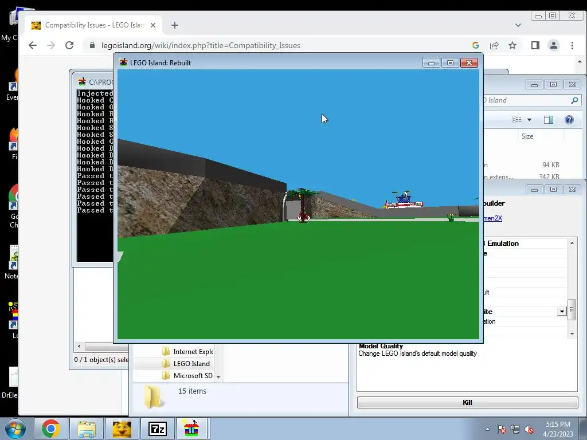Click folder tree scroll-down arrow

(218, 377)
